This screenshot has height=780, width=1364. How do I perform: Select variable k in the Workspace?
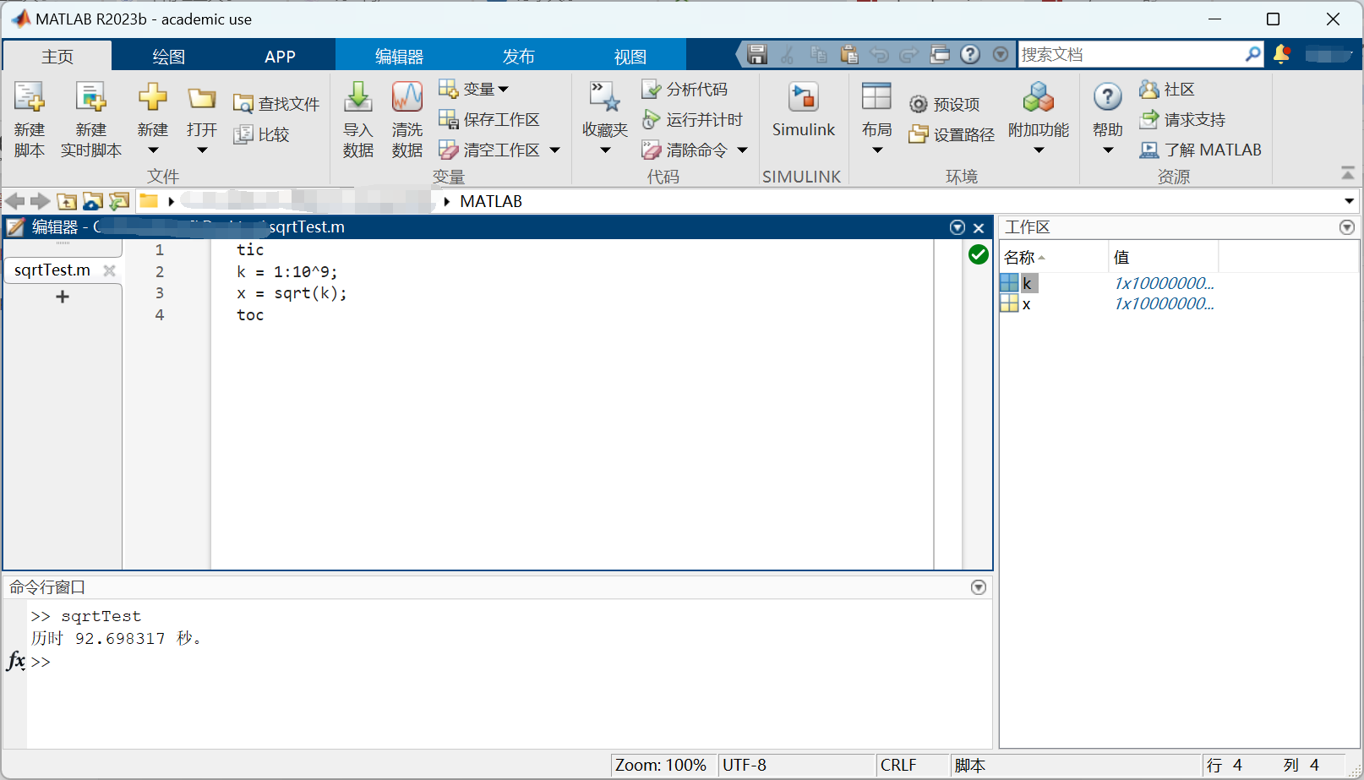click(1027, 283)
